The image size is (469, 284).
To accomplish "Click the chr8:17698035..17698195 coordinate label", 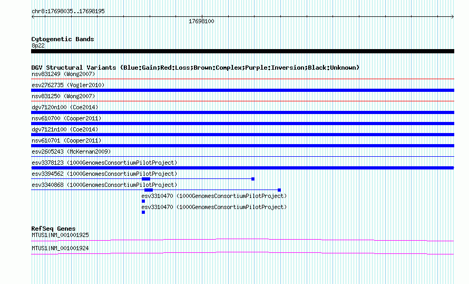I will click(68, 12).
